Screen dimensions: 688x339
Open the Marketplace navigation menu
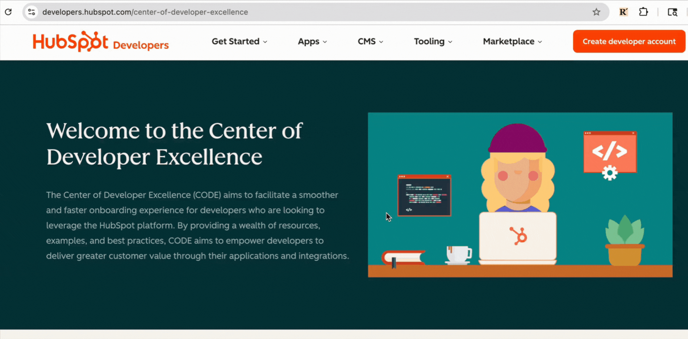tap(512, 42)
